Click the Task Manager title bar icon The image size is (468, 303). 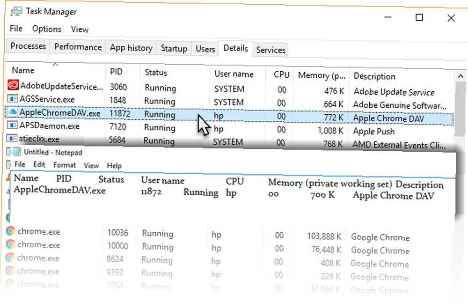point(16,11)
